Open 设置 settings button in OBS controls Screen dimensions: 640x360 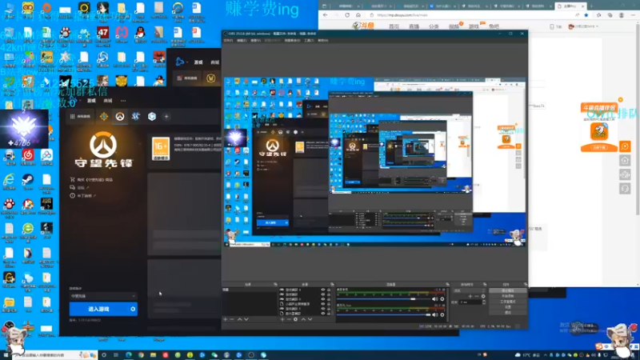click(x=508, y=307)
